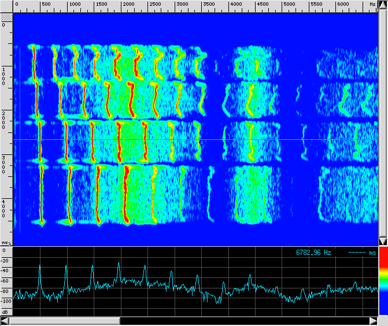Click the horizontal scrollbar thumb
This screenshot has width=388, height=326.
65,321
